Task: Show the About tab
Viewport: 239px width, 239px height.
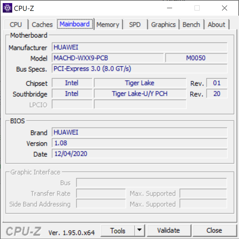Action: coord(217,24)
